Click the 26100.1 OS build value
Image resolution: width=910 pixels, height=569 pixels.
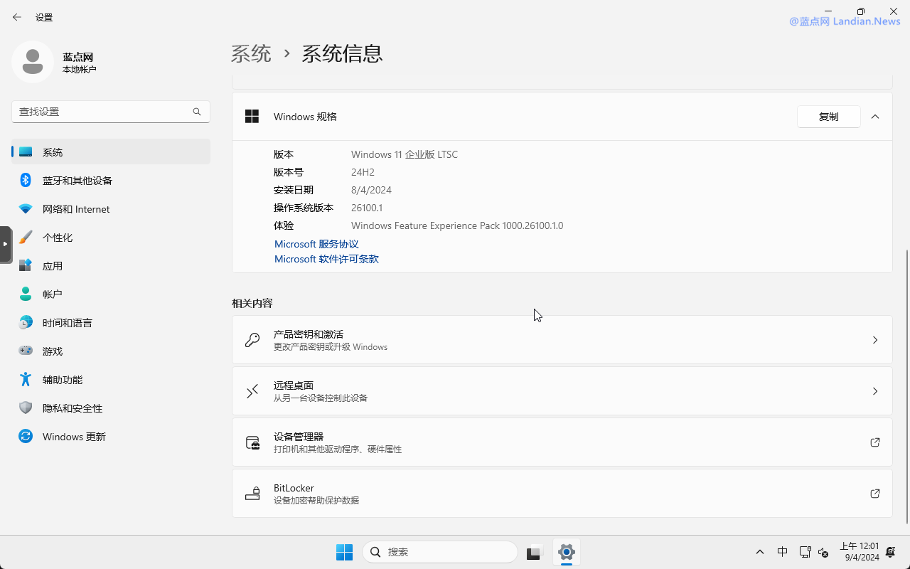point(367,208)
